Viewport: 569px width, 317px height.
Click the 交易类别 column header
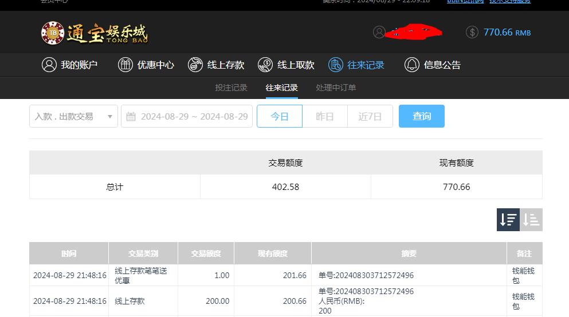coord(143,253)
